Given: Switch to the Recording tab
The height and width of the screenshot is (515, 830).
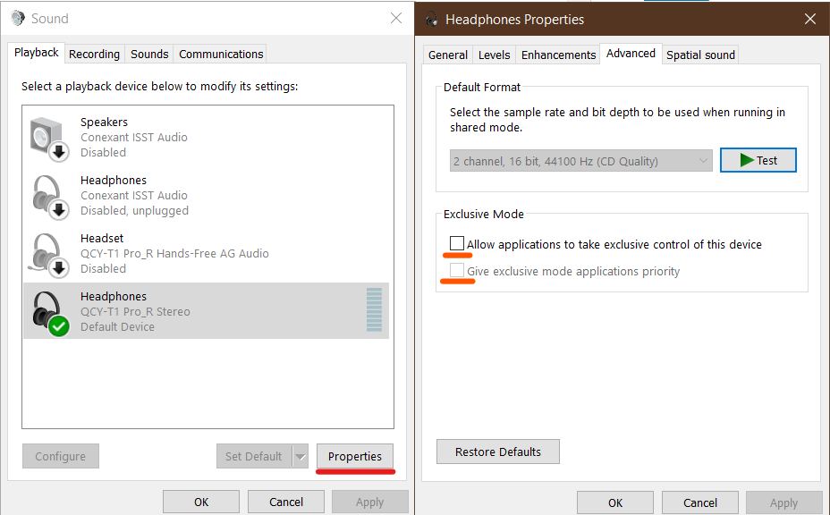Looking at the screenshot, I should click(x=94, y=54).
